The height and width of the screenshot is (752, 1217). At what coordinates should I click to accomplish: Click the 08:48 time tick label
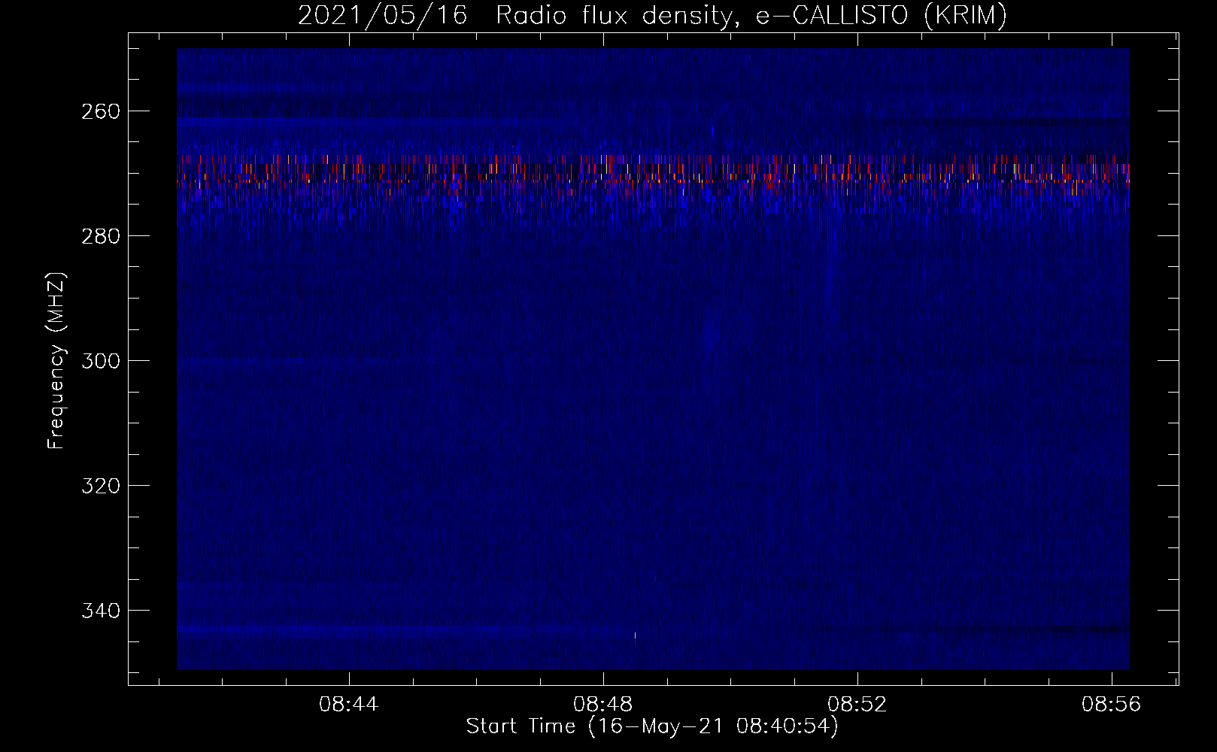tap(602, 705)
